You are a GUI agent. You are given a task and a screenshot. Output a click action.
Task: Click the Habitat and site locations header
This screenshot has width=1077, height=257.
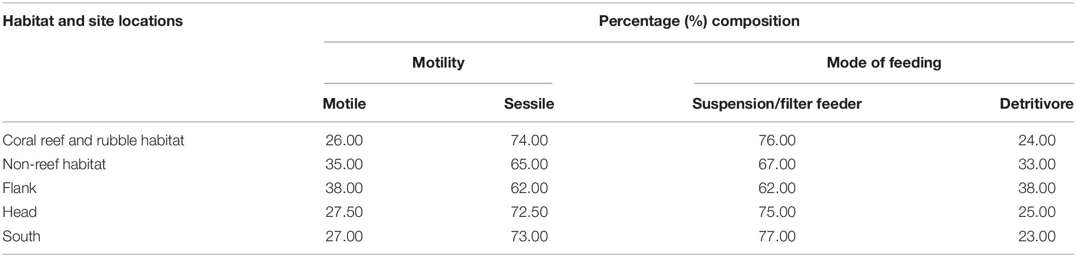click(93, 21)
